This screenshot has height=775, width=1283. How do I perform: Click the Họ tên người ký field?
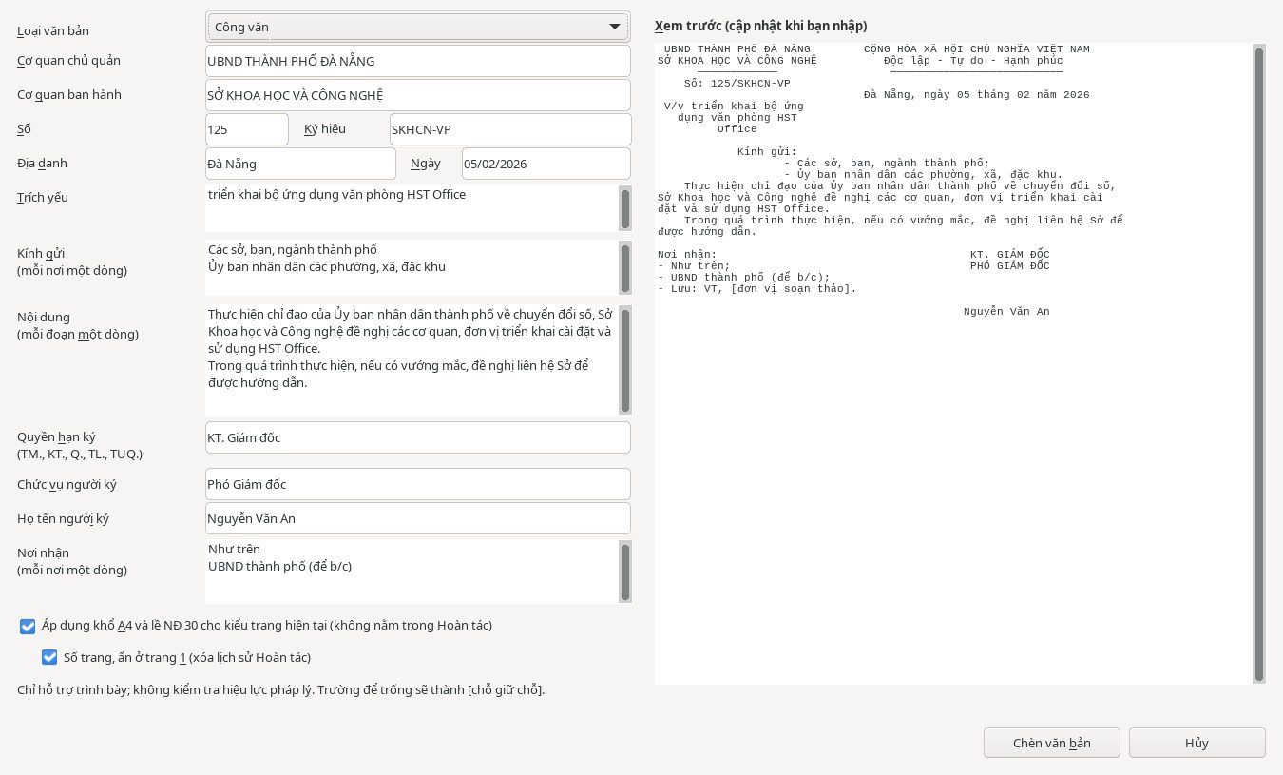(418, 518)
